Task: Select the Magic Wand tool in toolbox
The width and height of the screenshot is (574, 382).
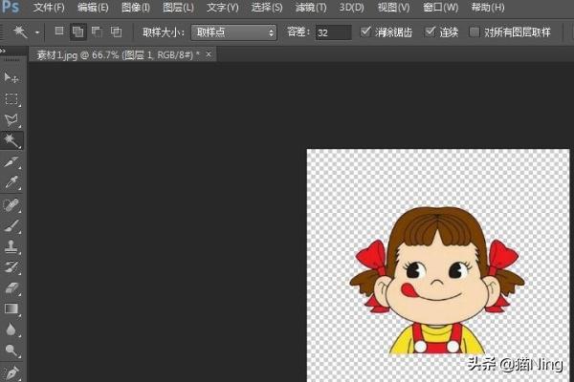Action: (11, 140)
